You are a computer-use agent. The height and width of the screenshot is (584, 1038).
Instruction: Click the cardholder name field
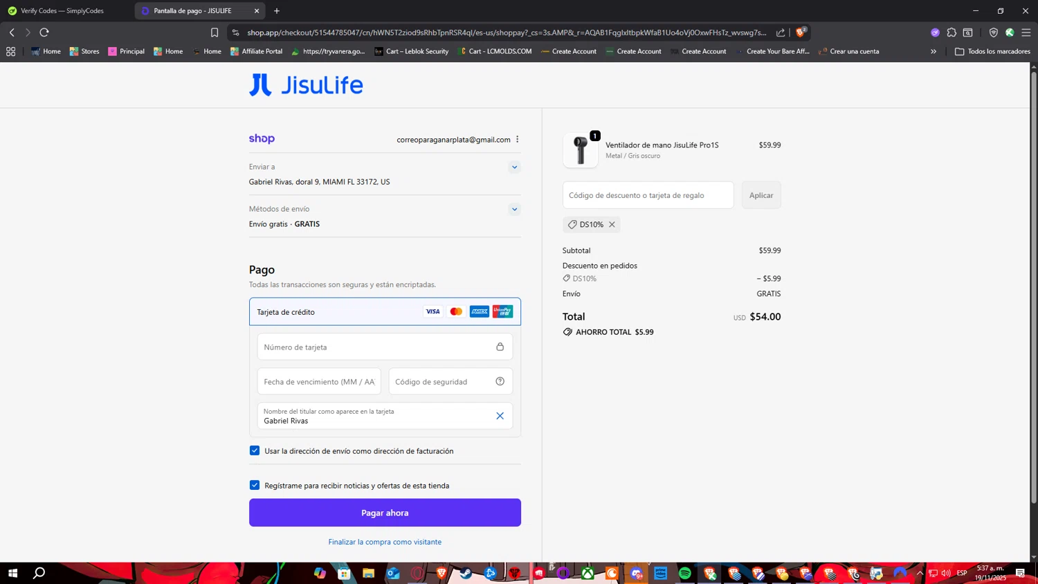[x=385, y=416]
